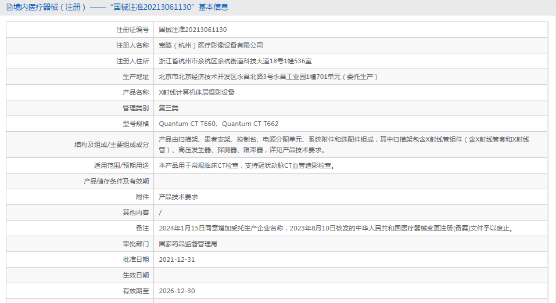Click the 适用范围/预期用途 label
This screenshot has height=303, width=556.
(x=121, y=165)
